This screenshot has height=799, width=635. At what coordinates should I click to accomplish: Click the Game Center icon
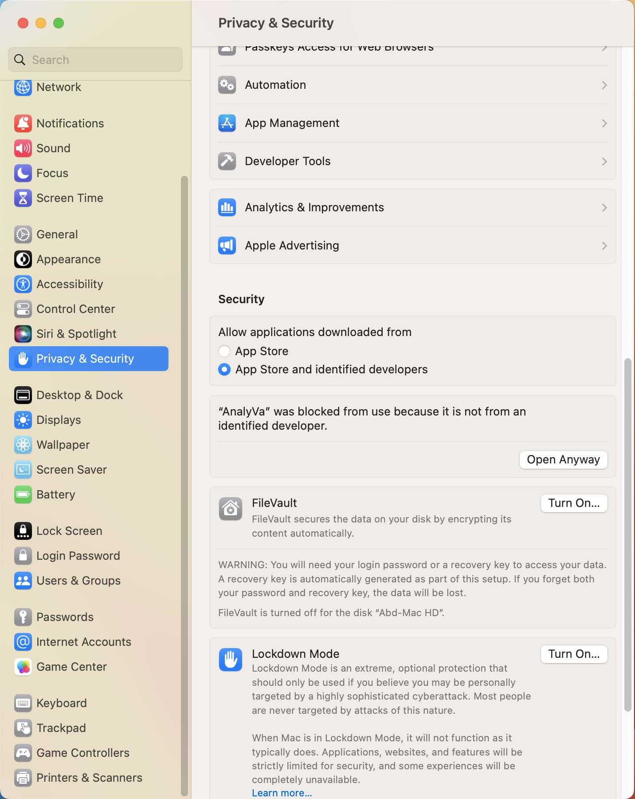click(x=23, y=667)
